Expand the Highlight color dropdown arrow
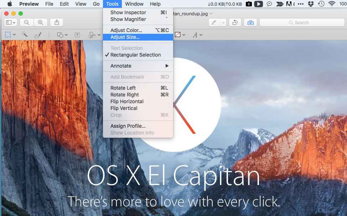Screen dimensions: 347x216 223,22
